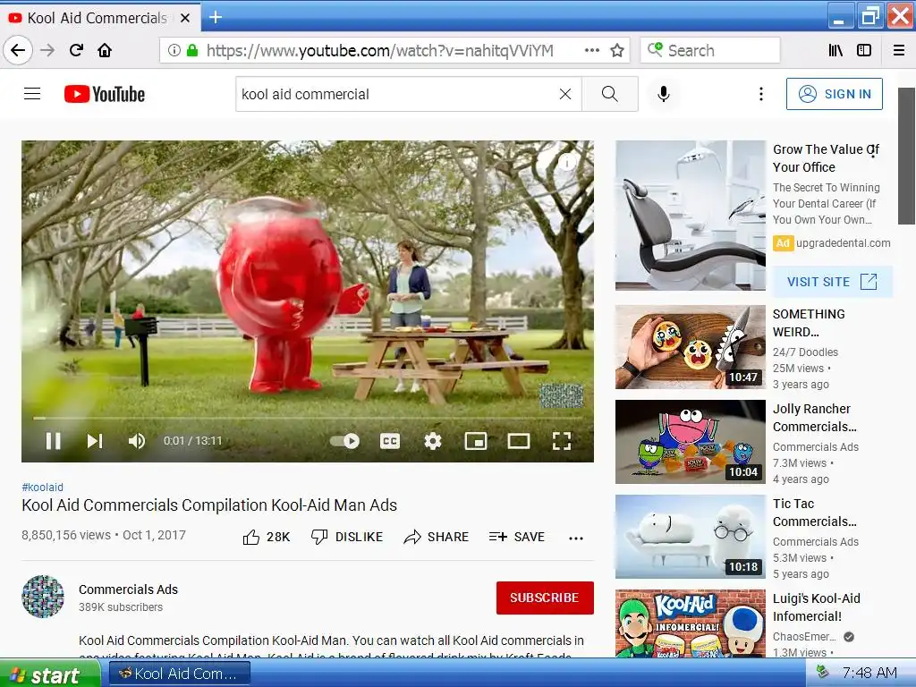Image resolution: width=916 pixels, height=687 pixels.
Task: Clear the YouTube search text with the X
Action: click(565, 94)
